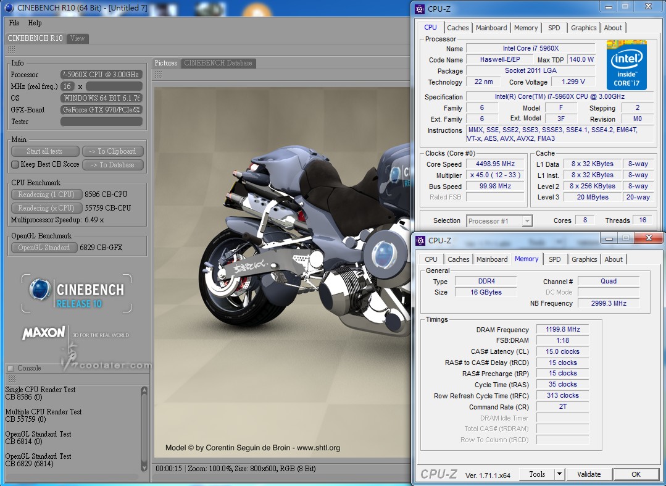Click the grip handle below CINEBENCH R10 tab
This screenshot has width=666, height=486.
(12, 49)
